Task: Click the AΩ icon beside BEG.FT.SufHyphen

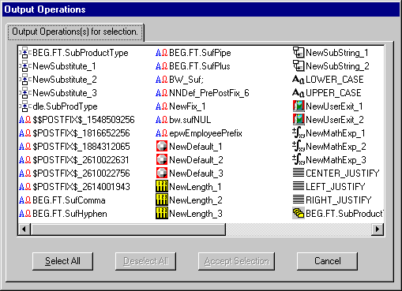Action: coord(25,214)
